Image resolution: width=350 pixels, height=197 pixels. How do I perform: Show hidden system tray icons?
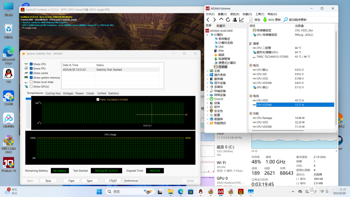click(293, 191)
